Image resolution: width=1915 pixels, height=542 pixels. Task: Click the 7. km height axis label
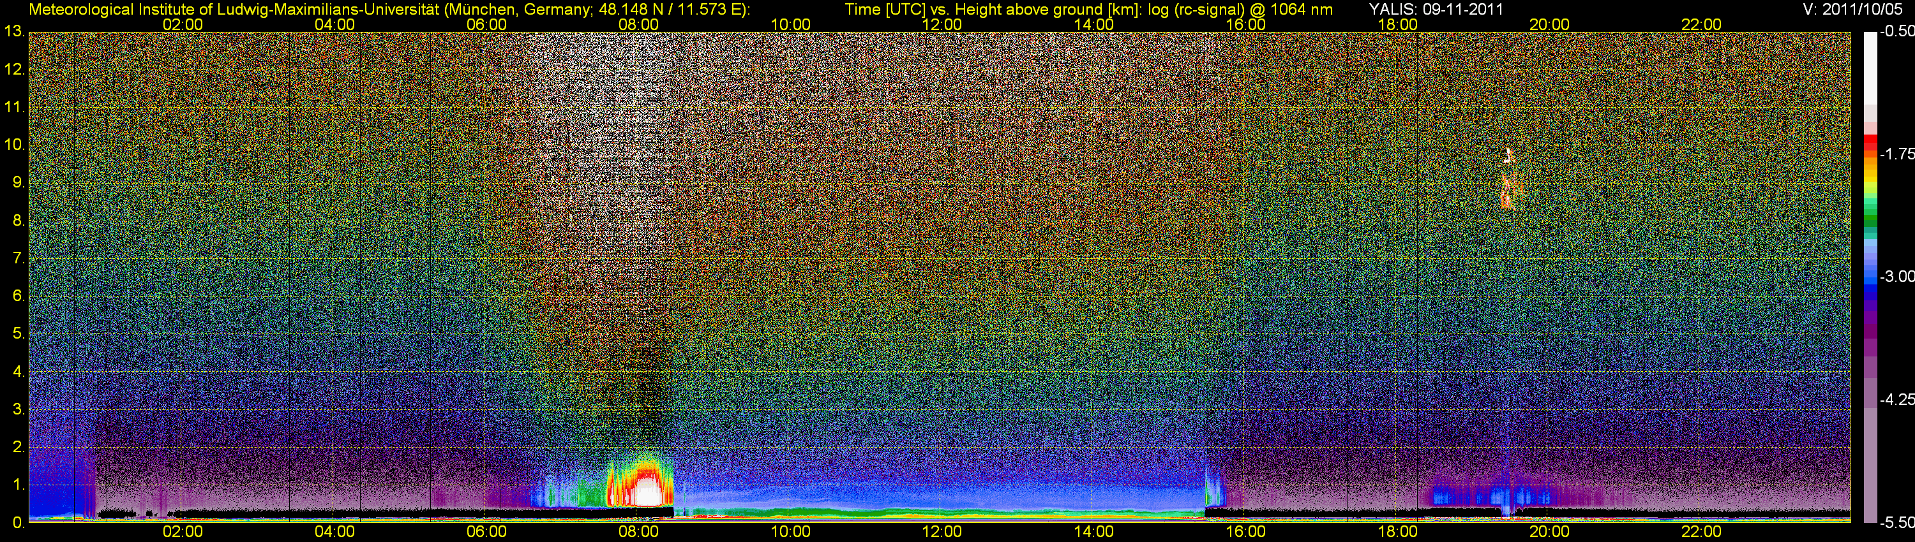[19, 258]
